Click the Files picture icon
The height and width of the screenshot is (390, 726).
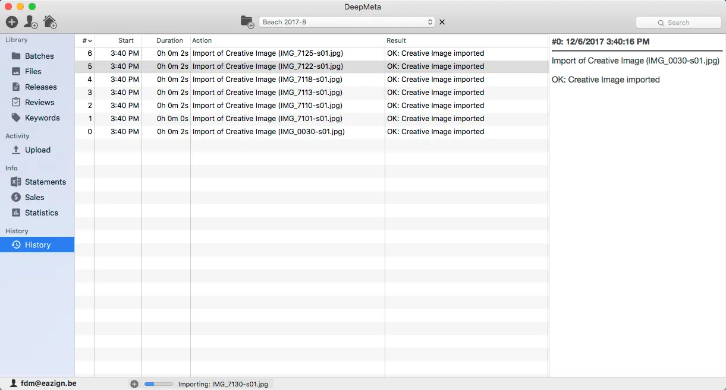coord(16,71)
